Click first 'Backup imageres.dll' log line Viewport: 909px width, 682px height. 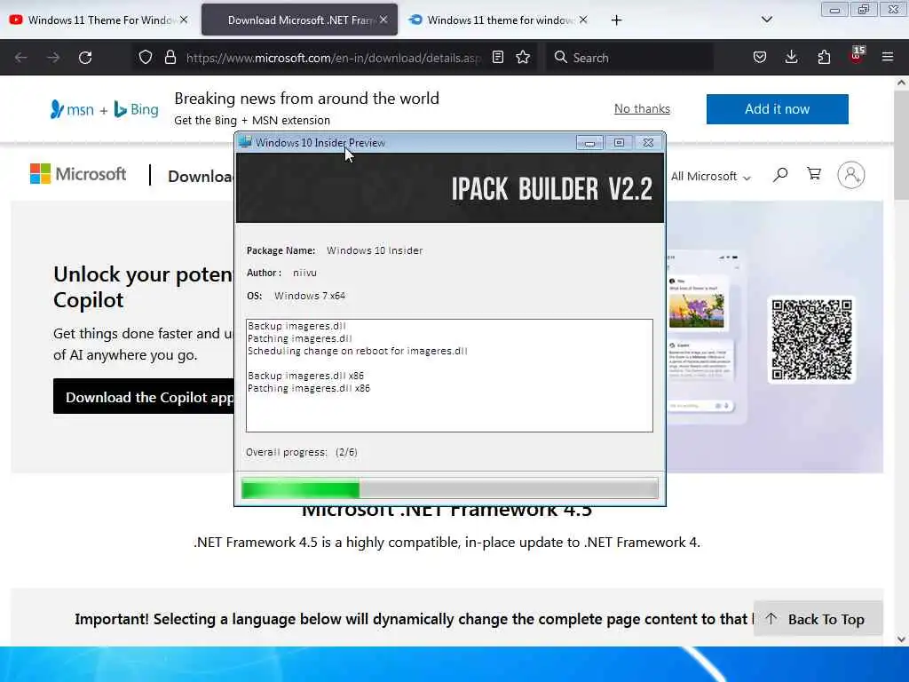coord(296,326)
